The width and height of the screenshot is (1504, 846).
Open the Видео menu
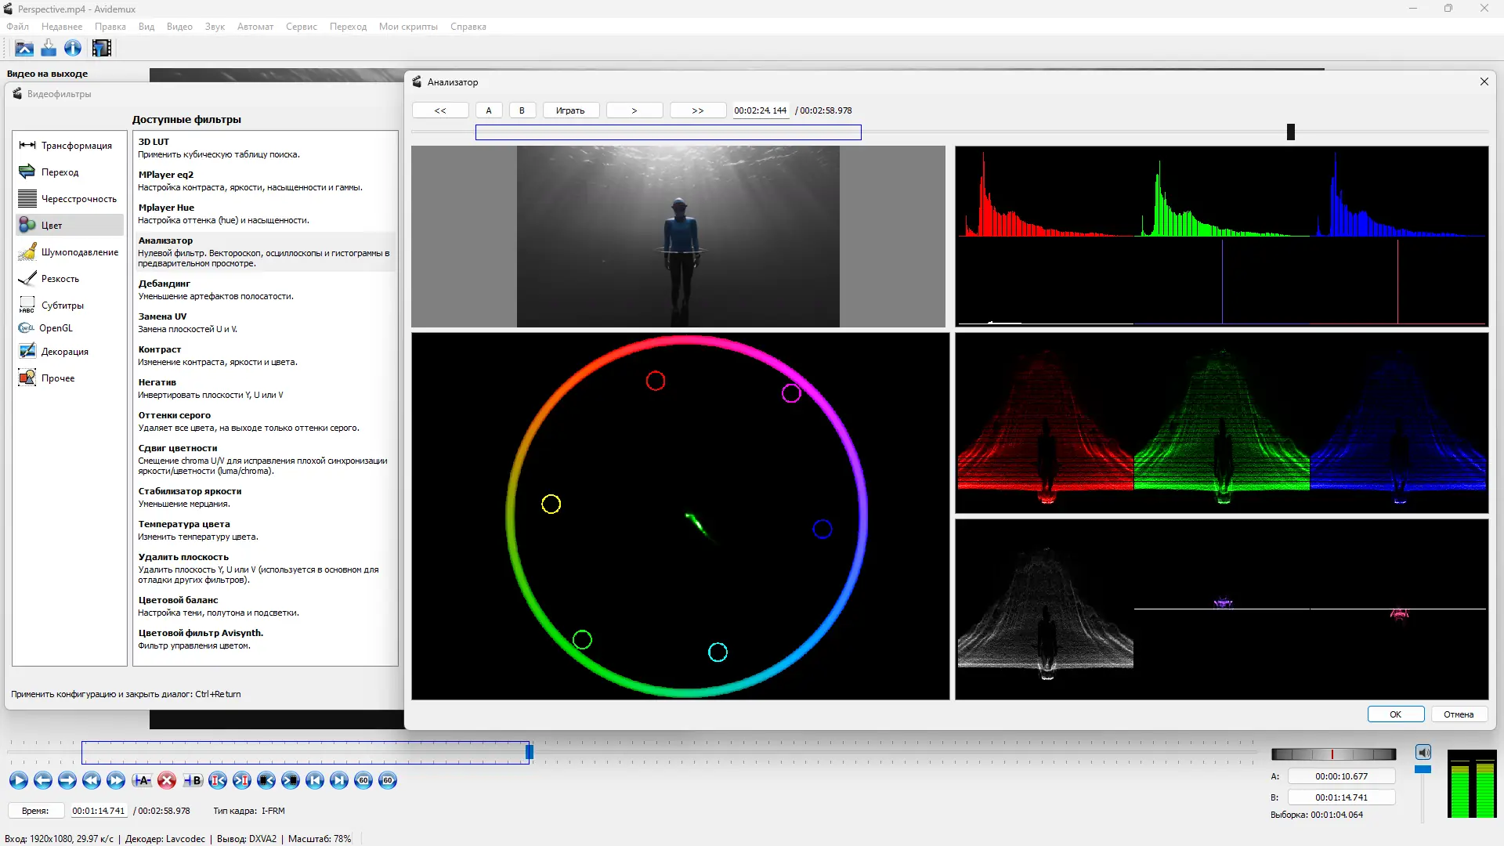click(x=179, y=27)
